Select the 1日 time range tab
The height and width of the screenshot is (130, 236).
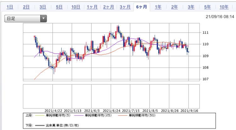(10, 7)
